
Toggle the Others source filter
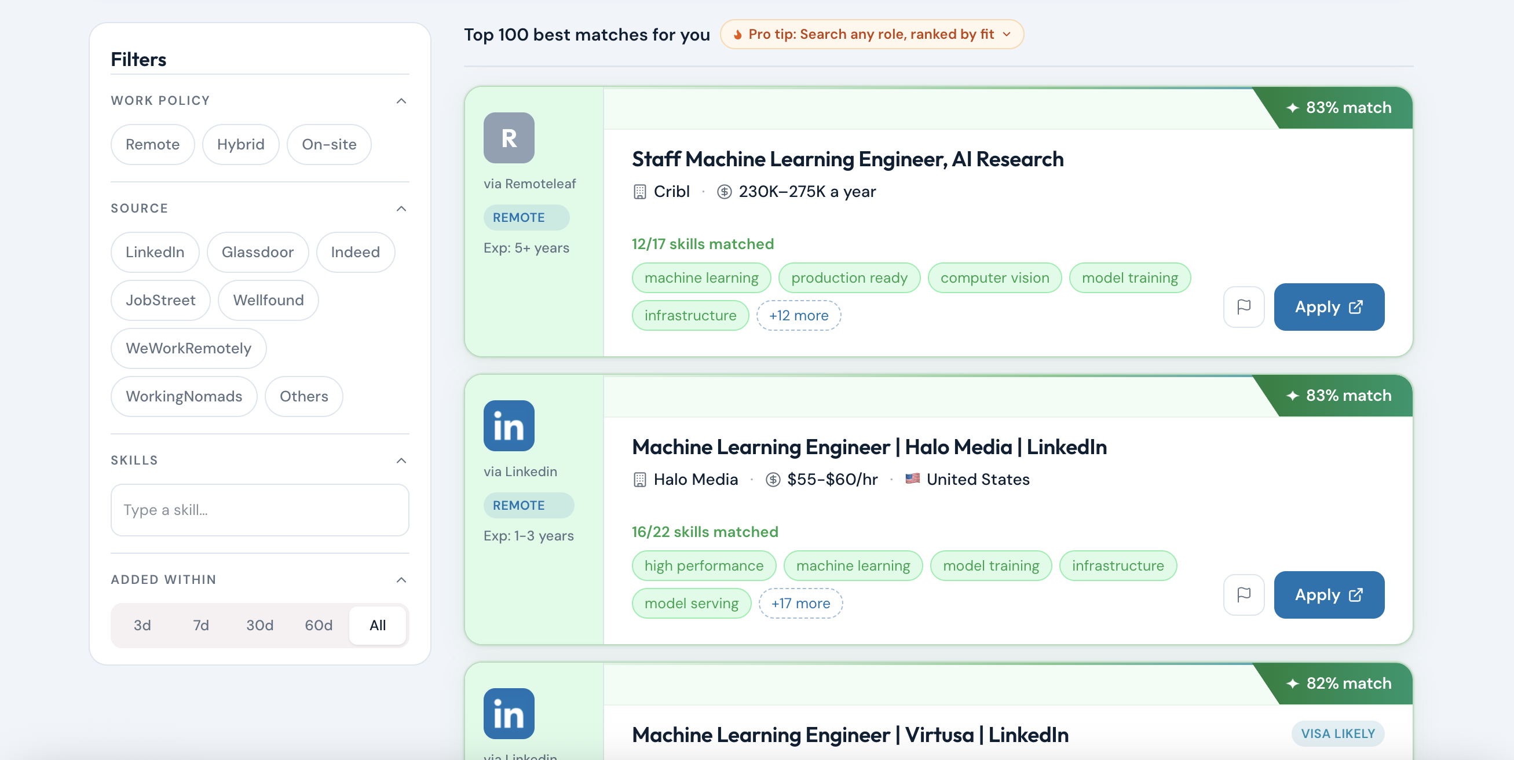(303, 397)
